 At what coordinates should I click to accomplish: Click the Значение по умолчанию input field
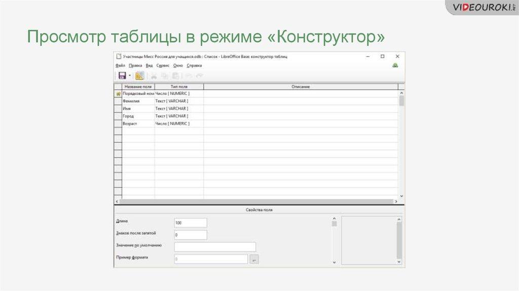pyautogui.click(x=215, y=247)
